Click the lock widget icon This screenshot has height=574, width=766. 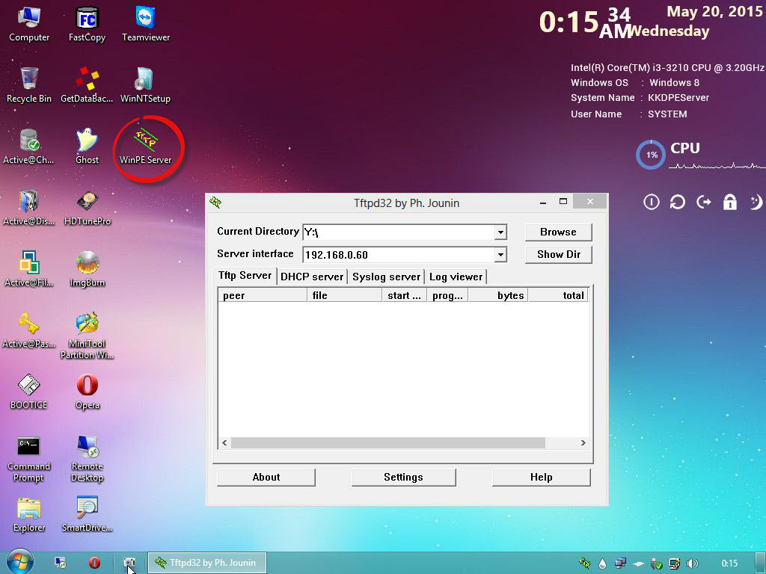pyautogui.click(x=730, y=202)
